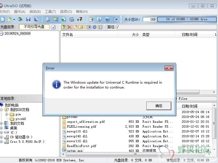Click the Rename icon in image toolbar
Viewport: 218px width, 163px height.
(81, 27)
